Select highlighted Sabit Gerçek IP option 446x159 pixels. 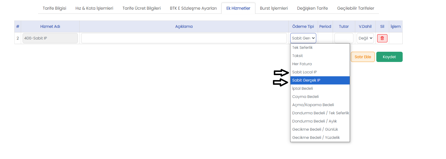coord(320,80)
